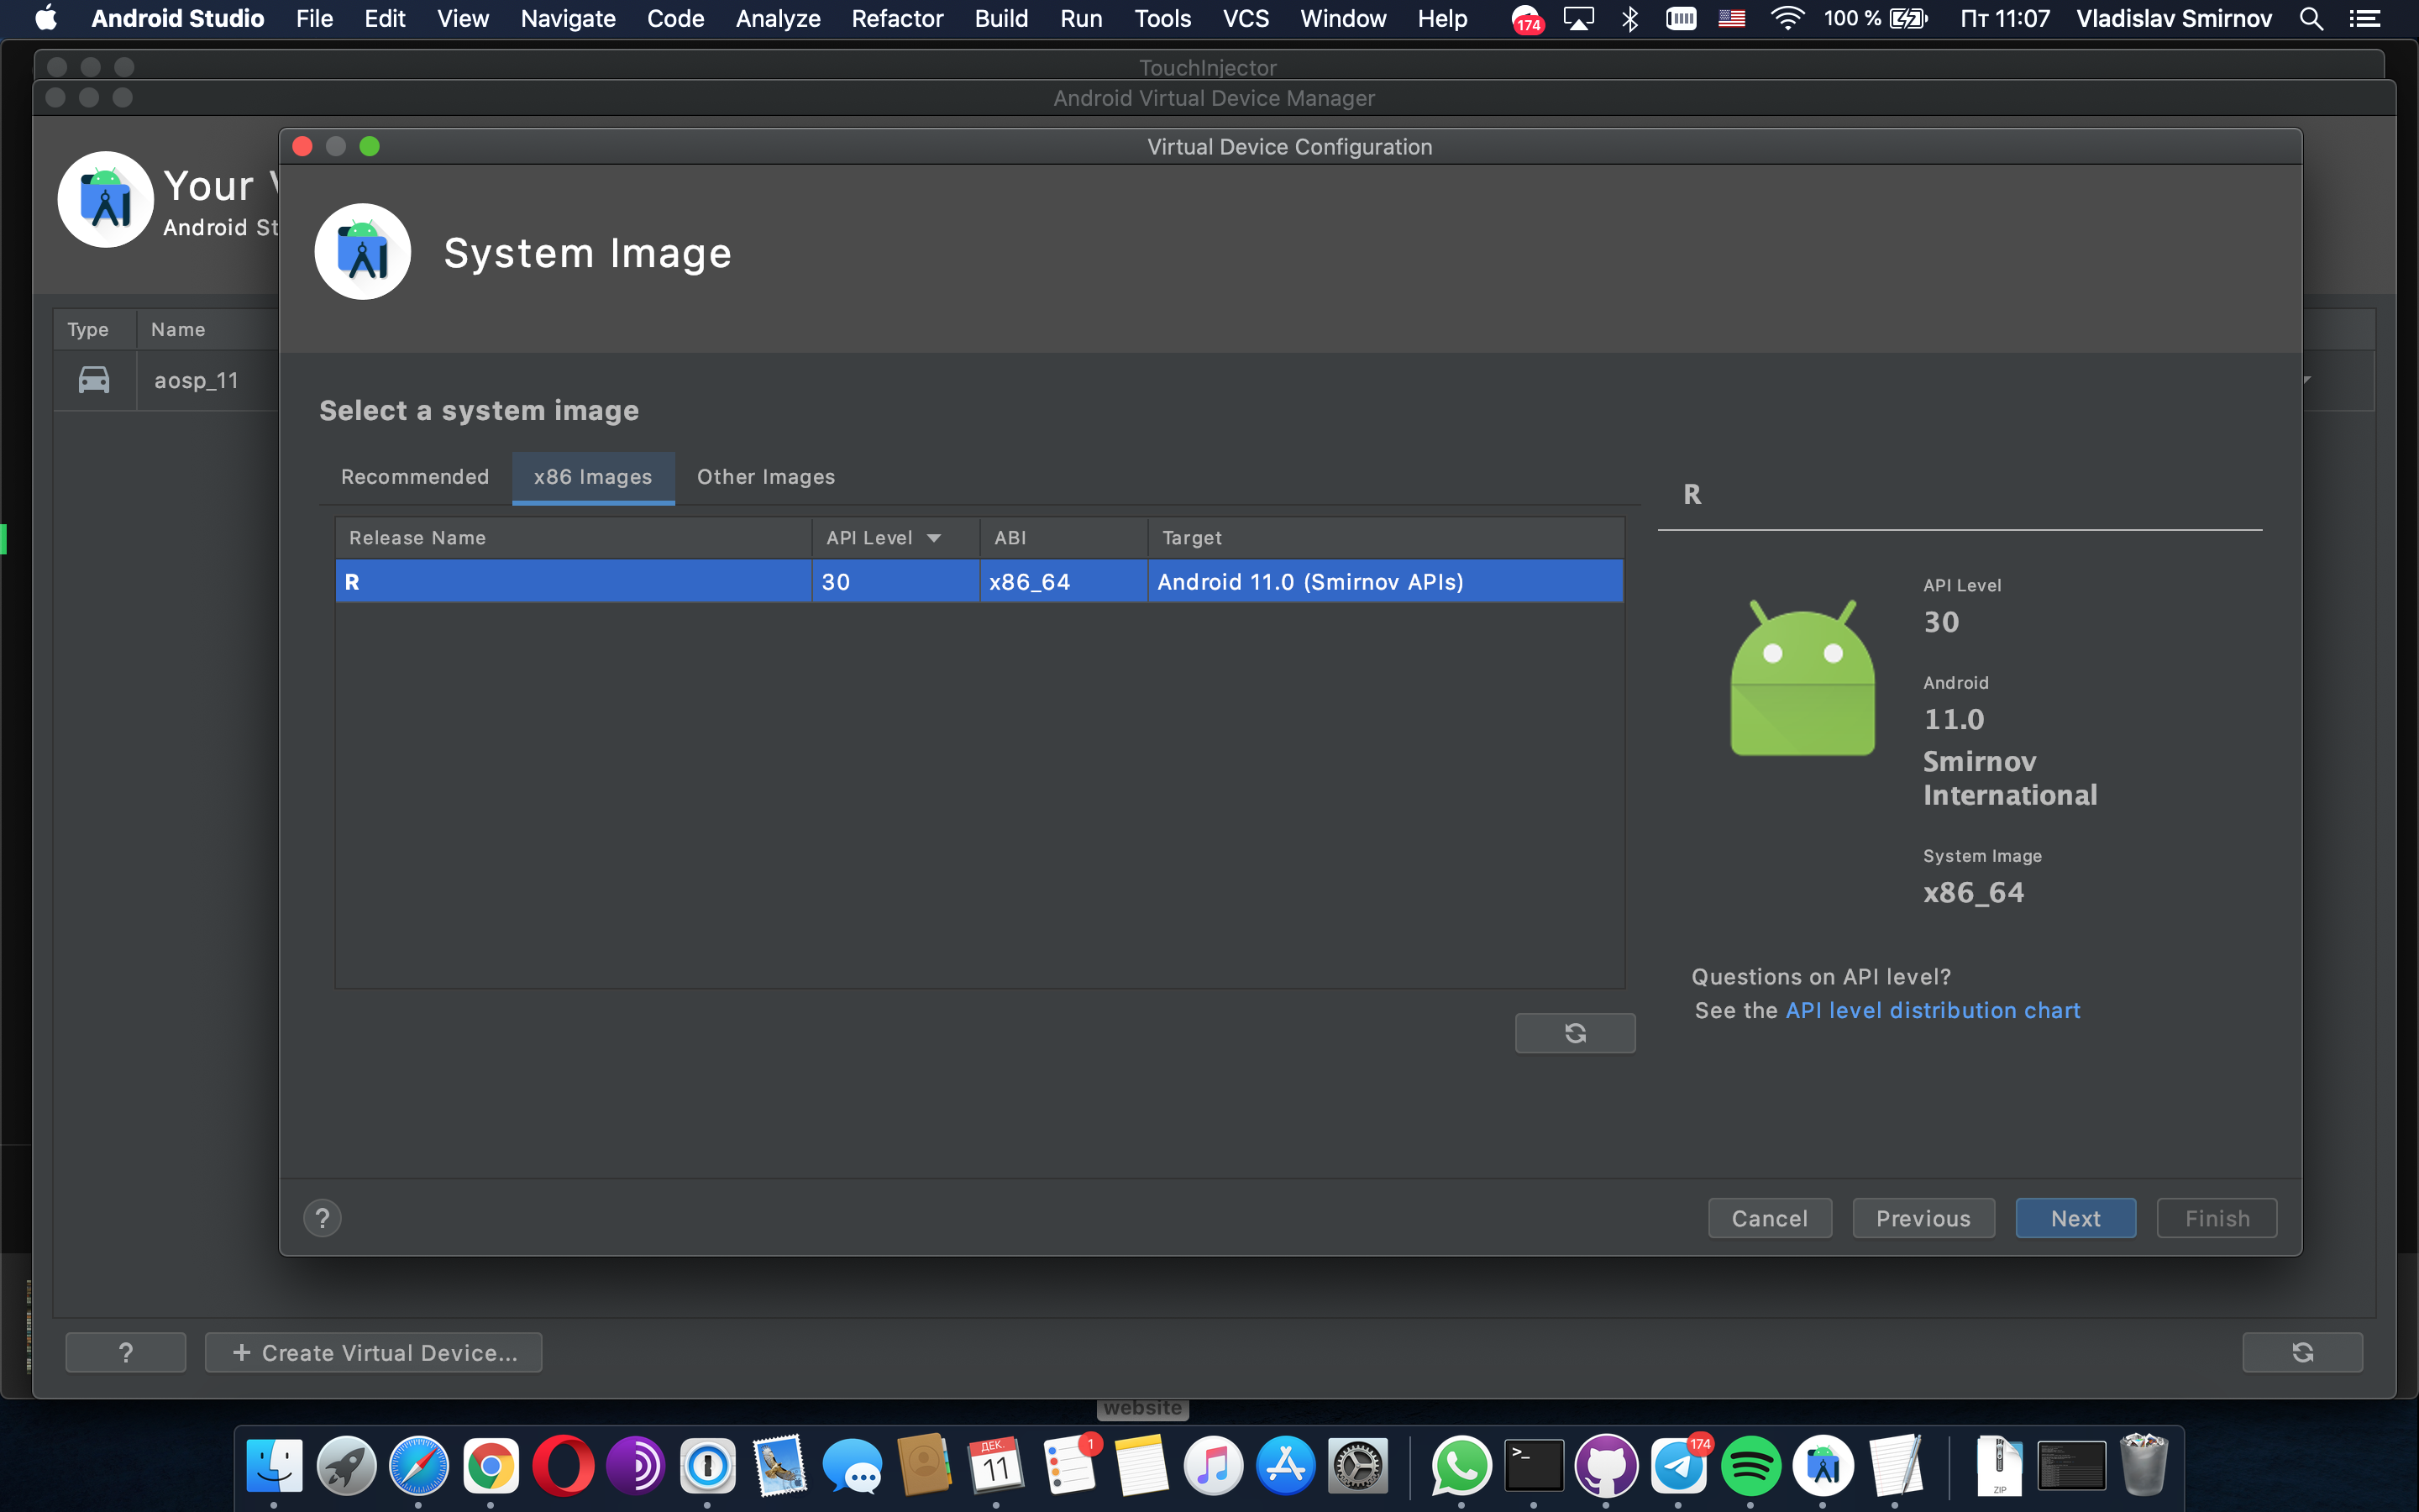
Task: Open Notification Center list icon
Action: (2364, 19)
